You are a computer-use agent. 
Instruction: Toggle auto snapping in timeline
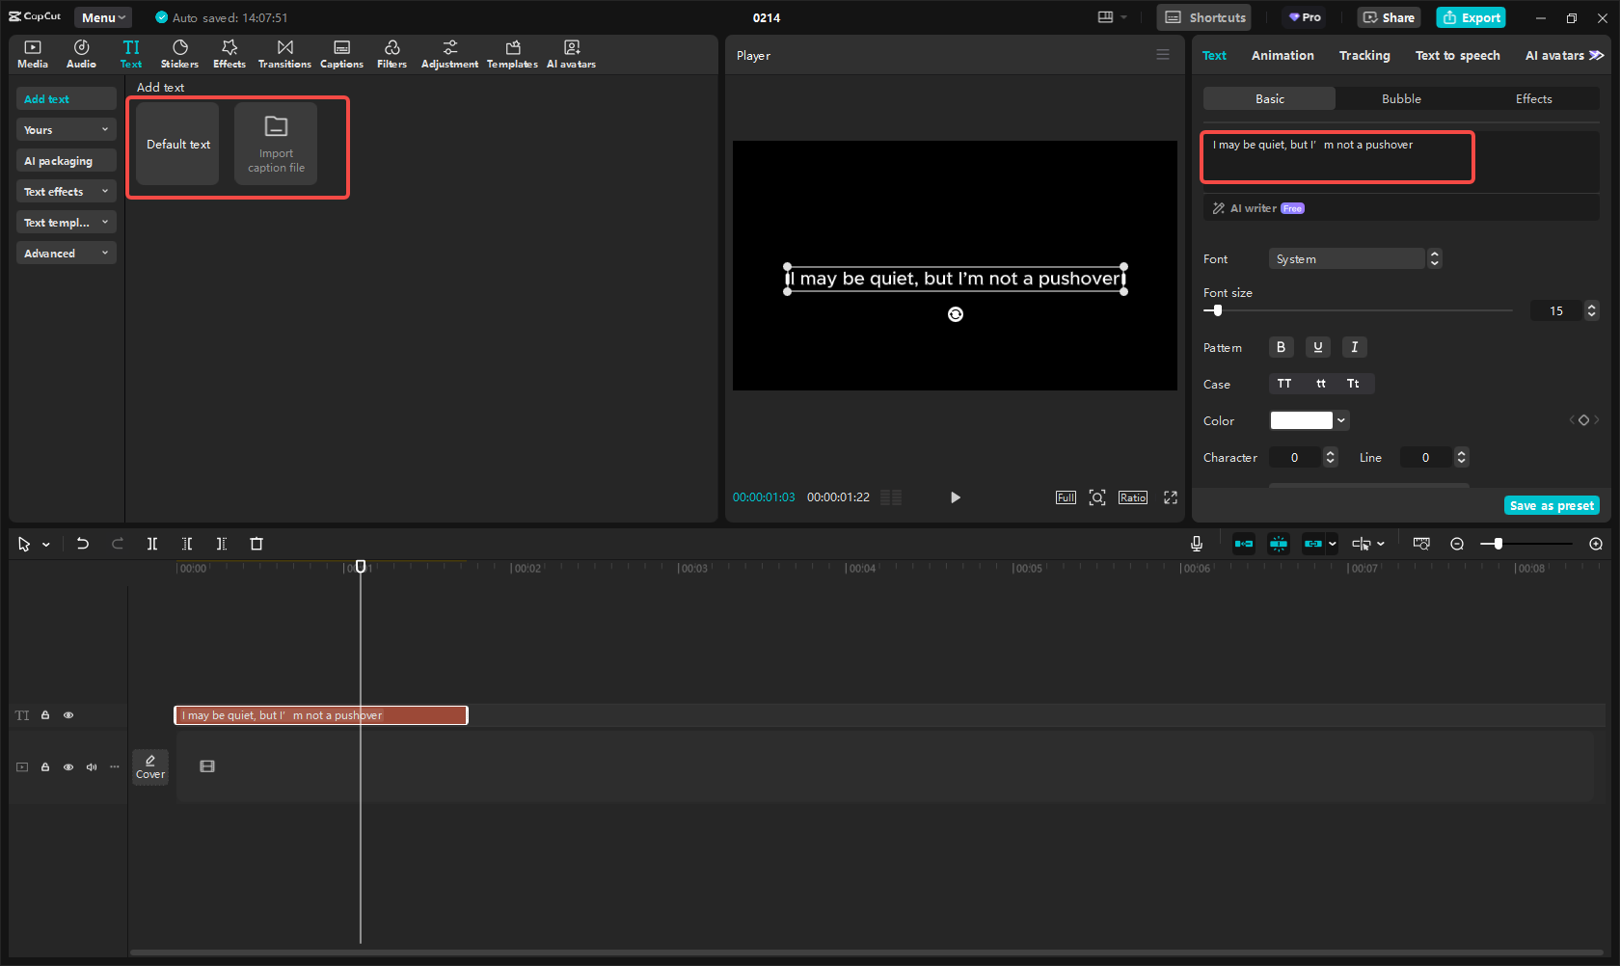pos(1279,544)
